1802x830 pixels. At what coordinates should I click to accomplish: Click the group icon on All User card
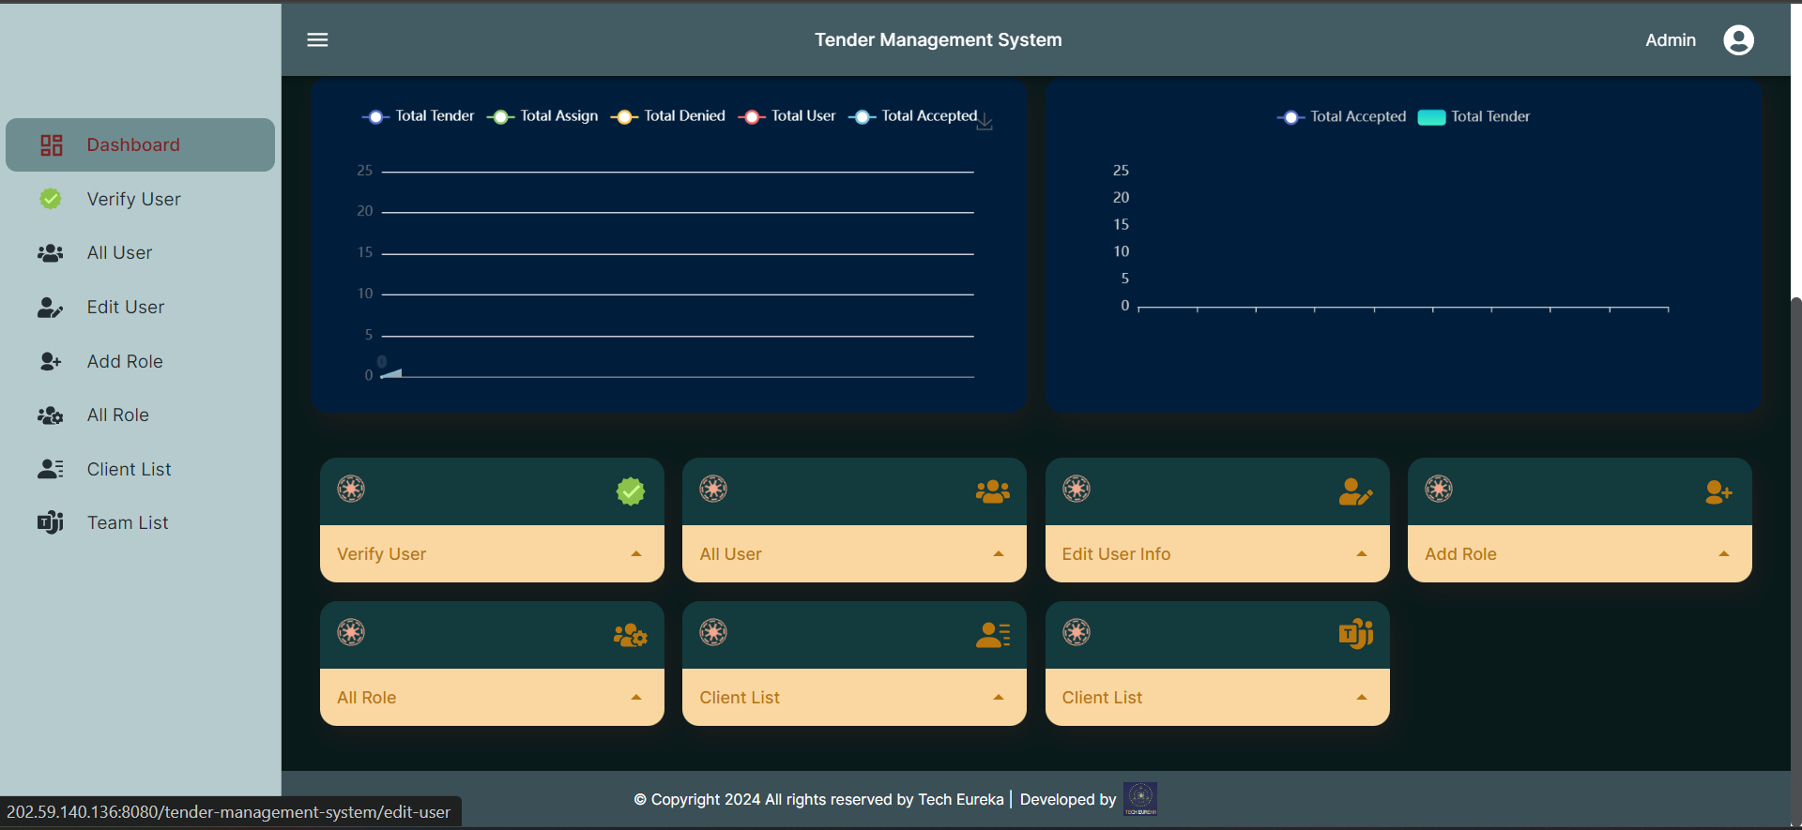(x=993, y=490)
